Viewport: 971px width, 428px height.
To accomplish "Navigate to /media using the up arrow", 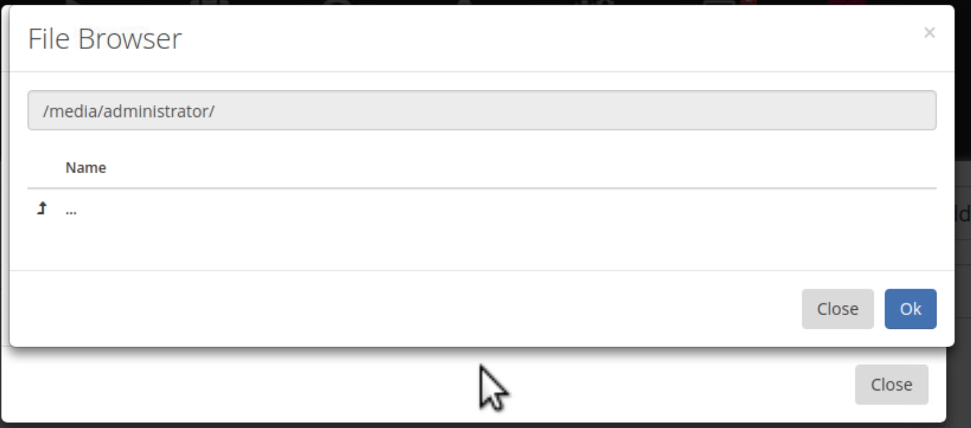I will (x=42, y=209).
